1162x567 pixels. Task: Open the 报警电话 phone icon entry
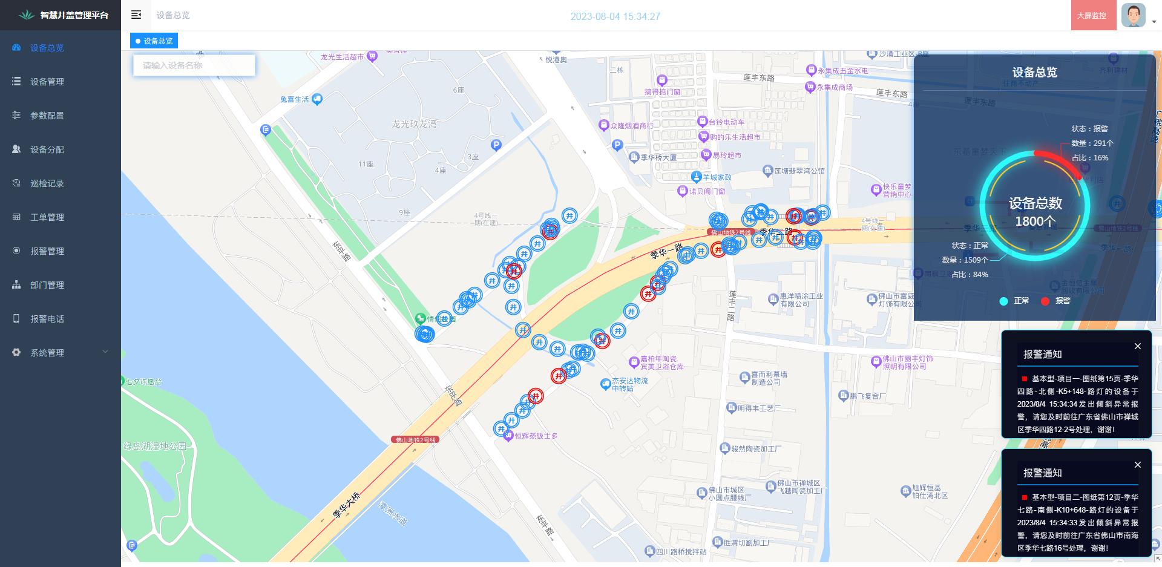(x=16, y=318)
